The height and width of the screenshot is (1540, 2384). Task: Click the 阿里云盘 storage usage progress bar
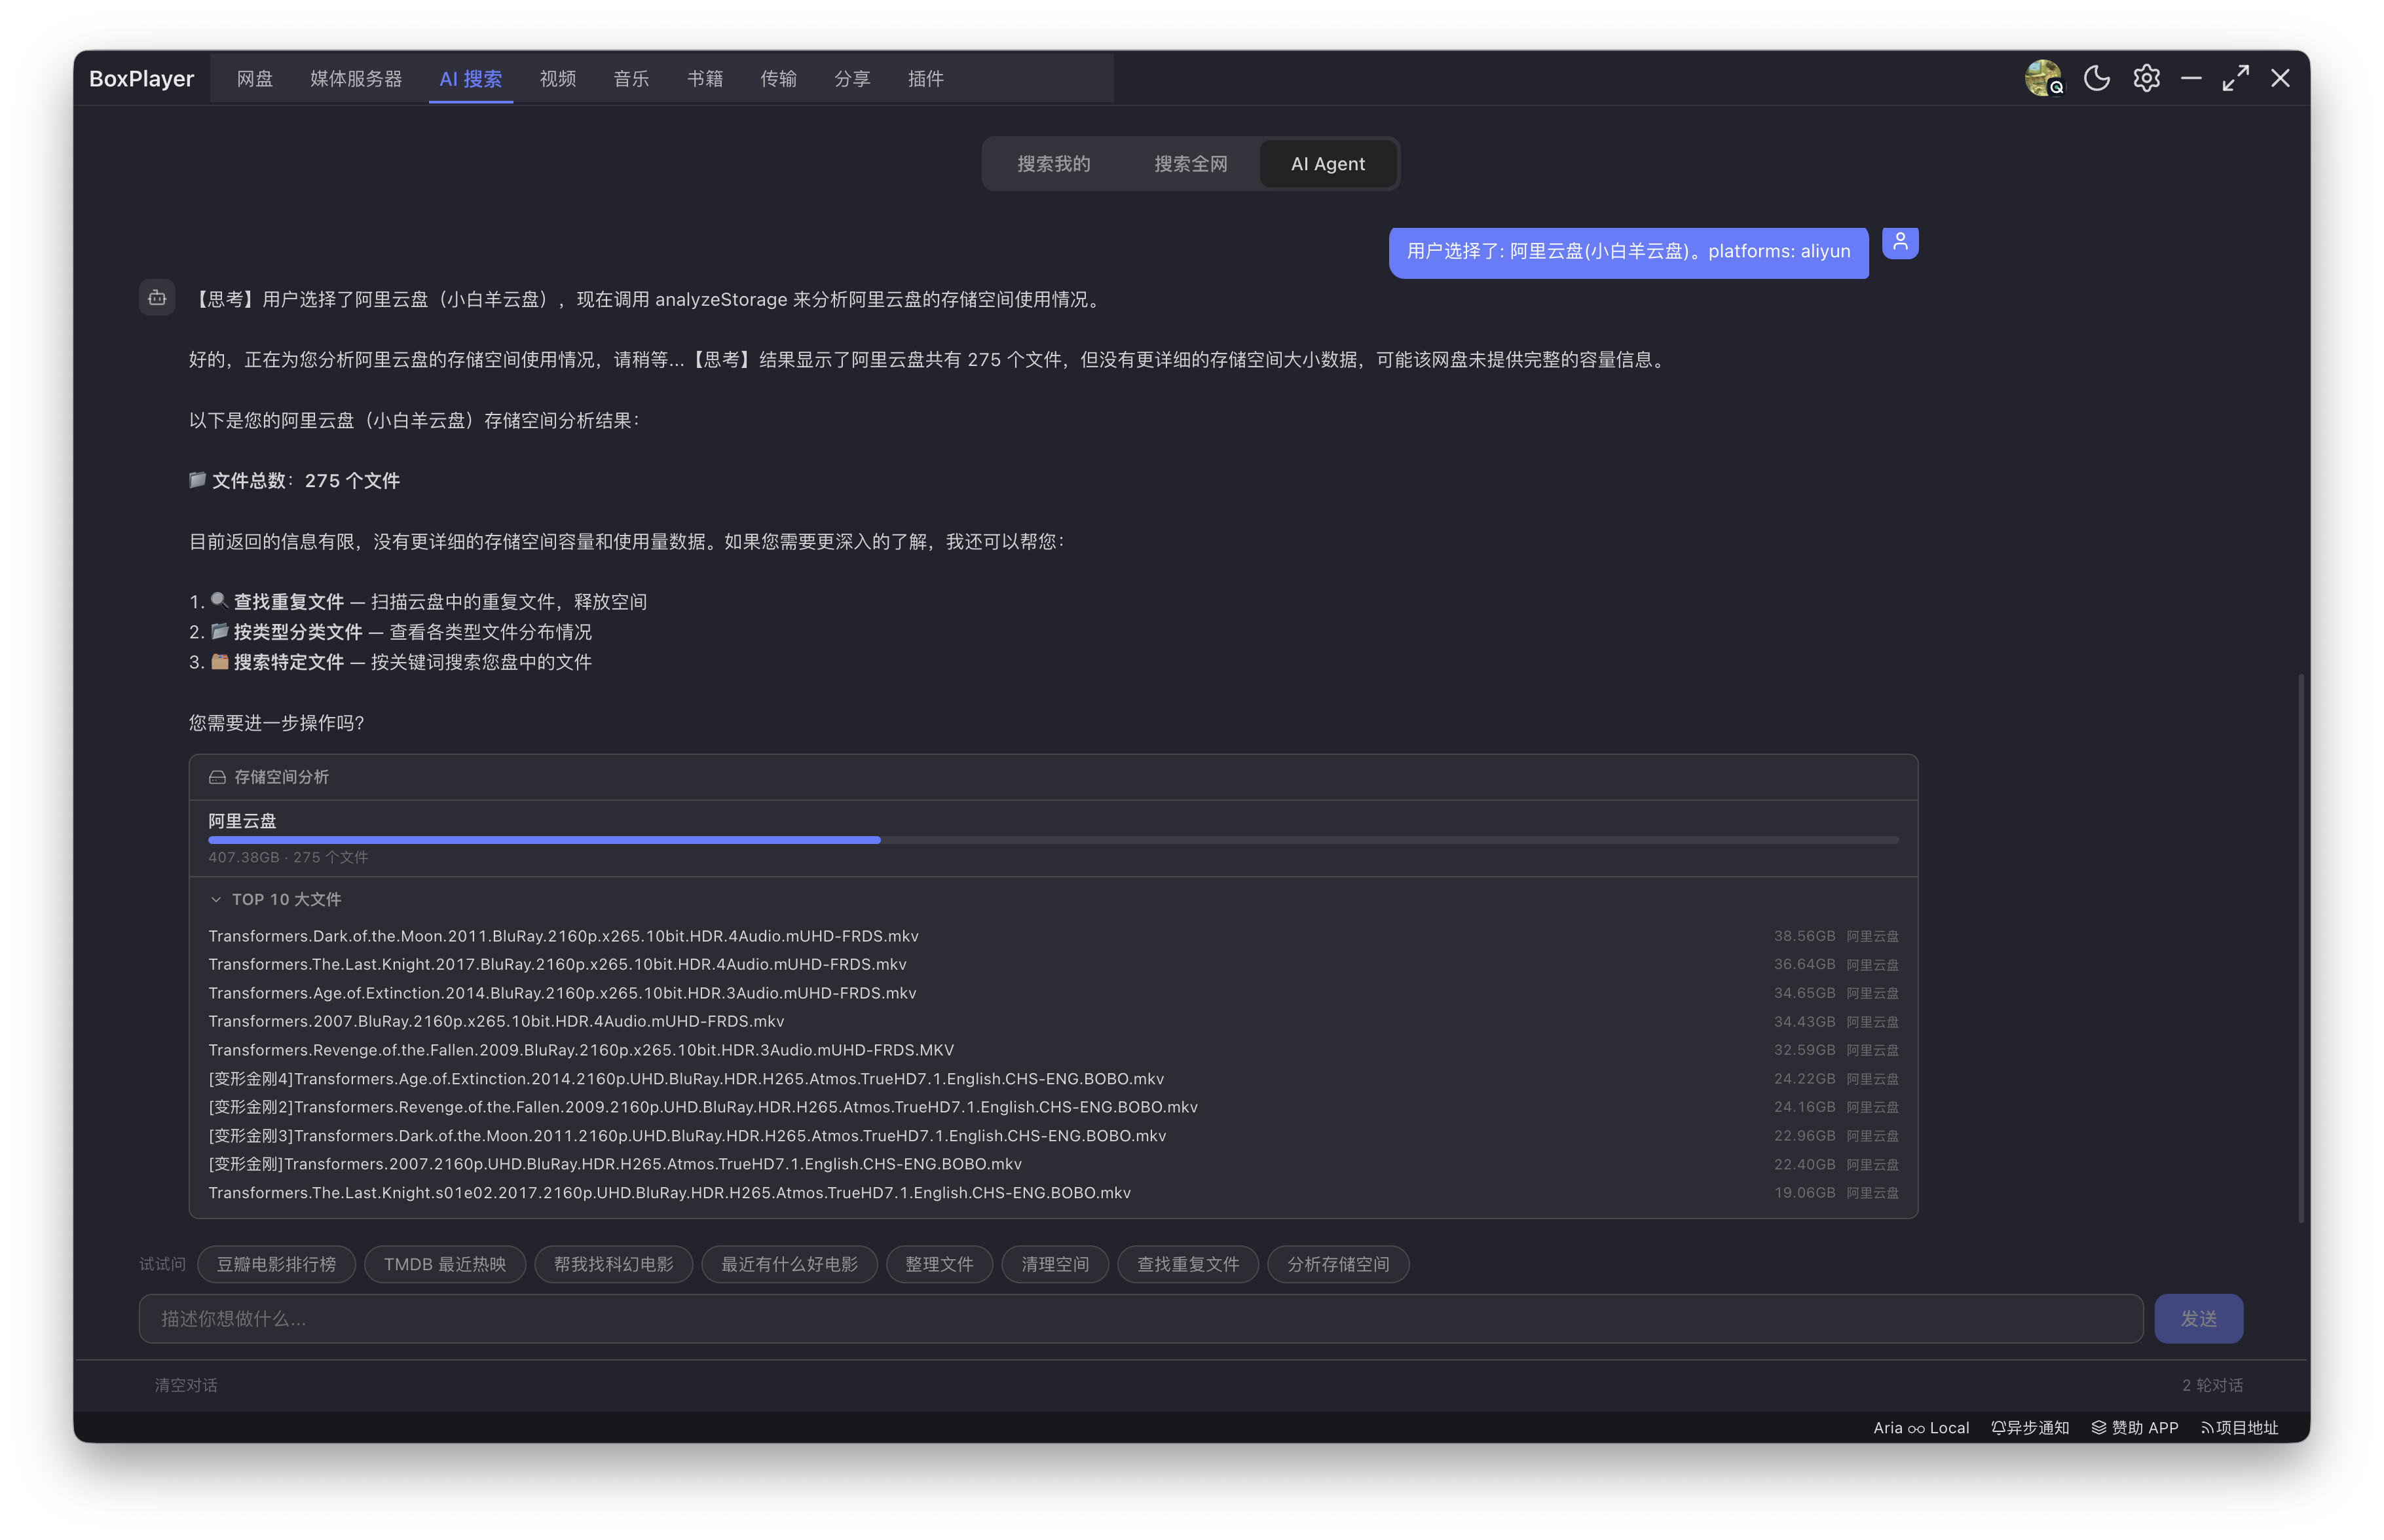point(1053,840)
